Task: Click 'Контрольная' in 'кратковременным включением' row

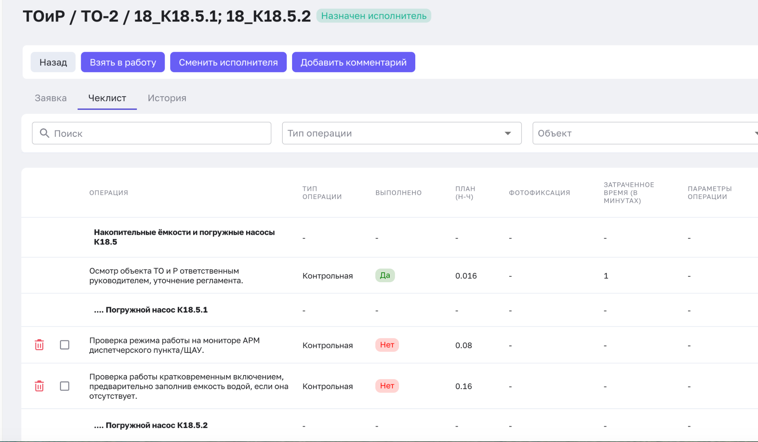Action: 328,387
